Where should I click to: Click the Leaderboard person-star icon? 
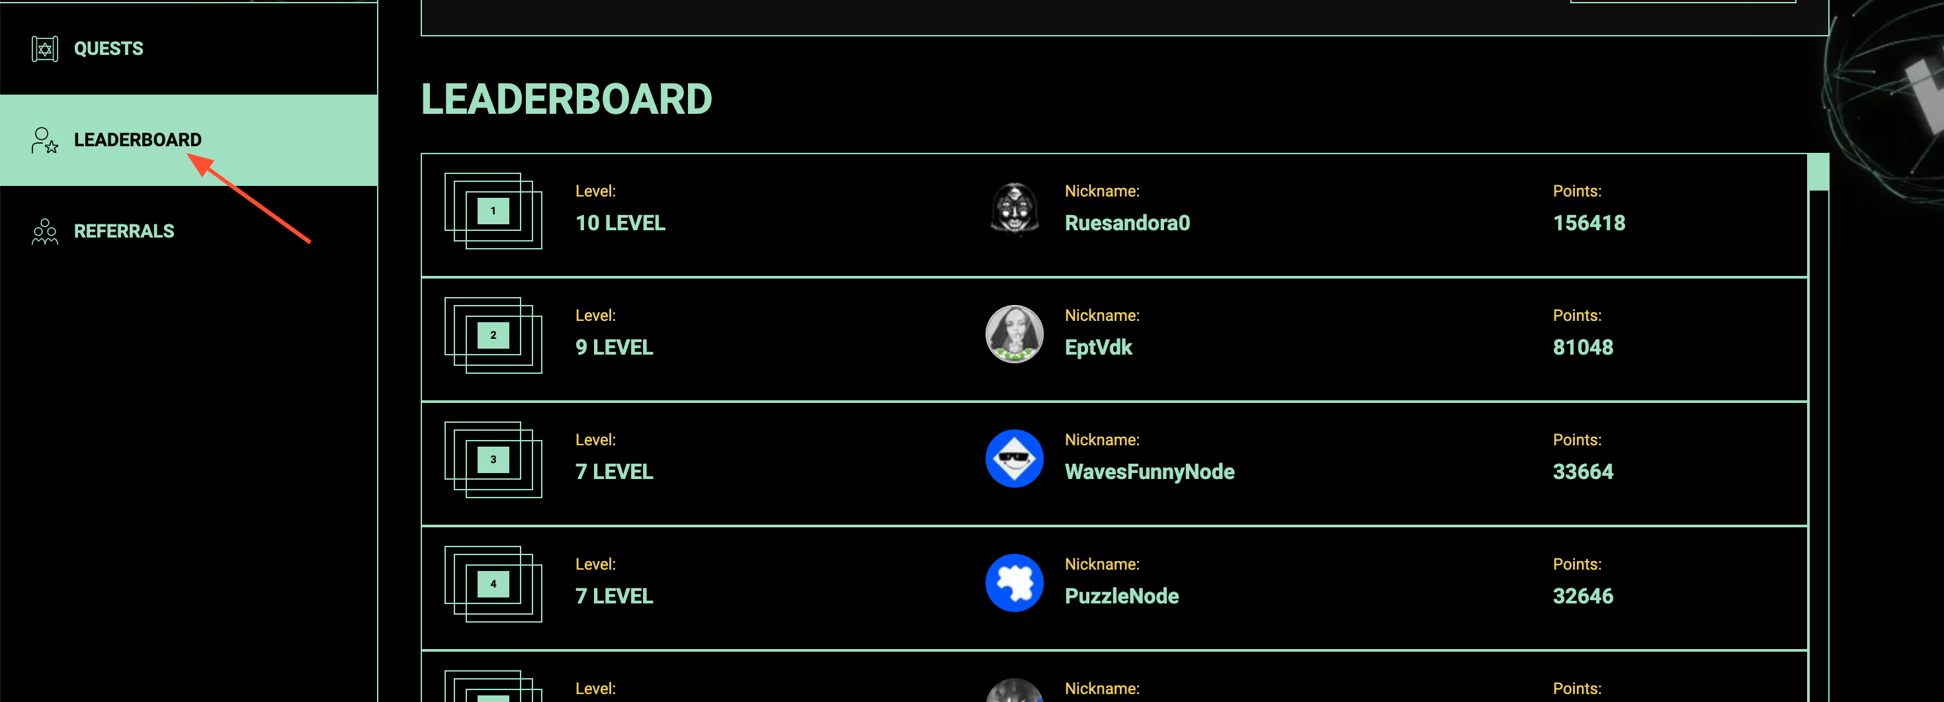[44, 140]
